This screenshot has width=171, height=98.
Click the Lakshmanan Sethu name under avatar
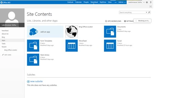coord(9,25)
